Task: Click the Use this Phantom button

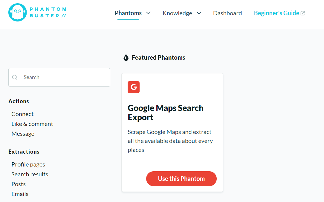Action: (x=181, y=179)
